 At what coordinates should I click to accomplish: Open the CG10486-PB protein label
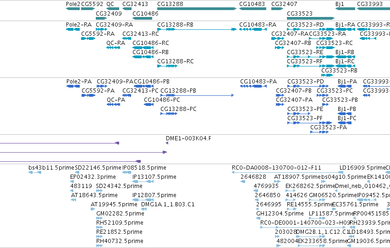point(152,82)
